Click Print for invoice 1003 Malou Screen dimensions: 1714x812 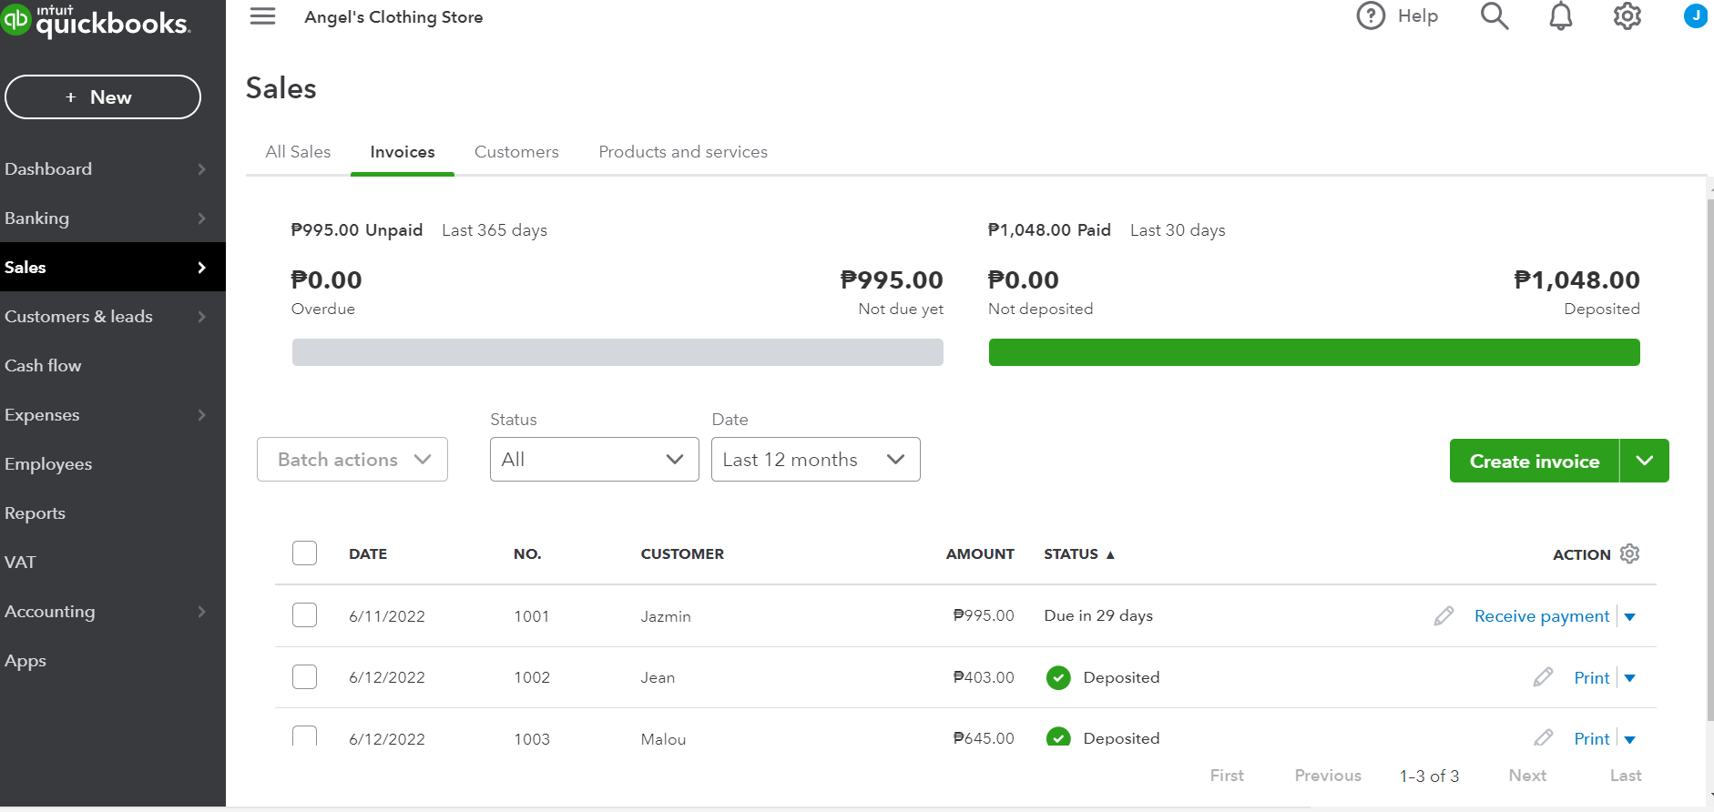(x=1592, y=738)
